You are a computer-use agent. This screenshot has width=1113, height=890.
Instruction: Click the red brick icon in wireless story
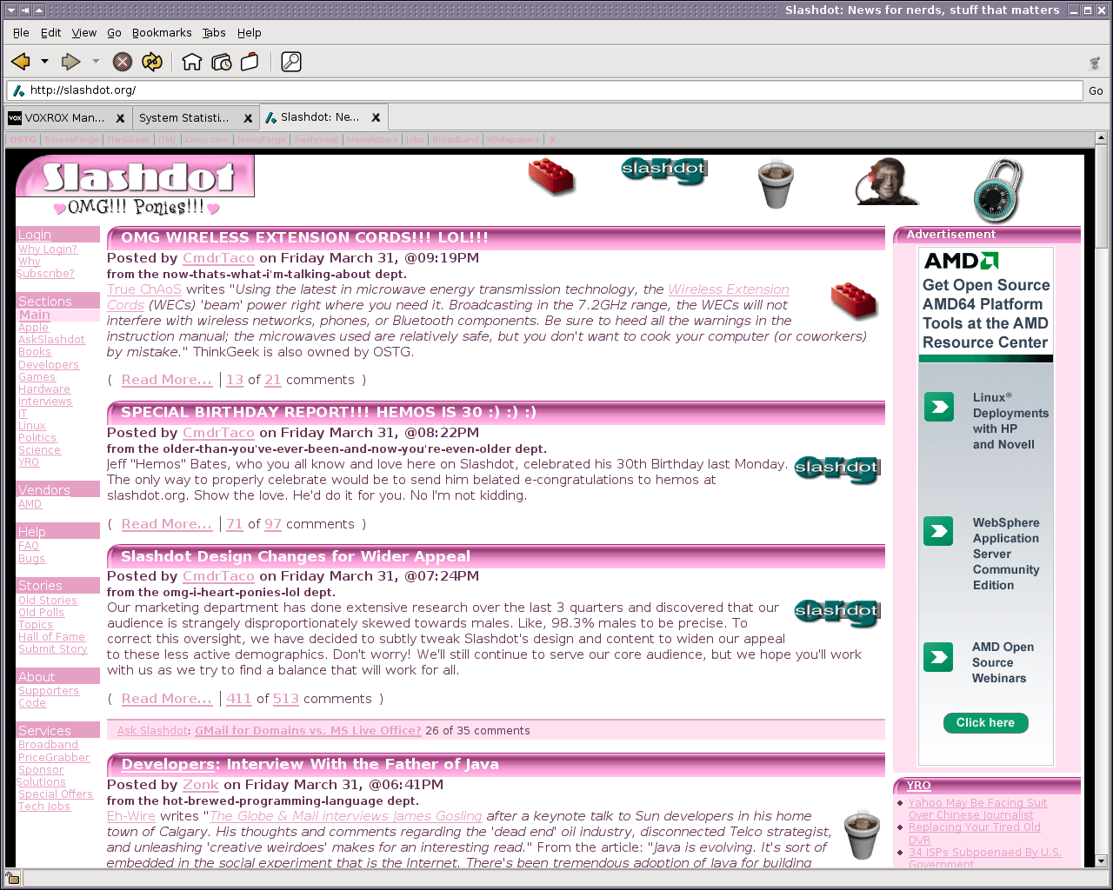coord(854,301)
